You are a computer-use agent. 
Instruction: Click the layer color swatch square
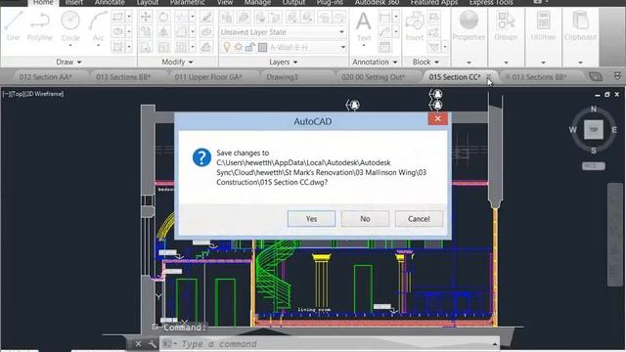[x=262, y=48]
